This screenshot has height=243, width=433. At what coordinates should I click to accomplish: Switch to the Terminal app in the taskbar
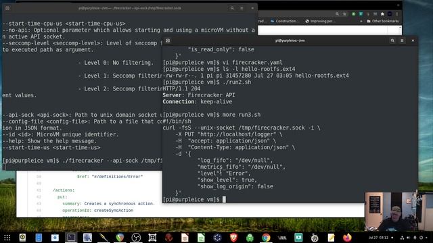[71, 238]
